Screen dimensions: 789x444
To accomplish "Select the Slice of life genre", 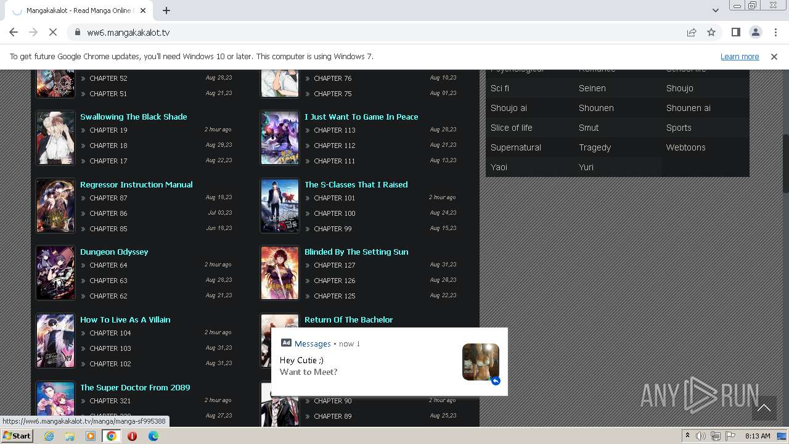I will click(x=512, y=128).
